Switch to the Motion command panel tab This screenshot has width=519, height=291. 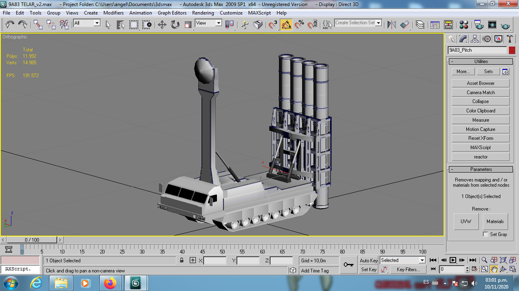(x=487, y=39)
